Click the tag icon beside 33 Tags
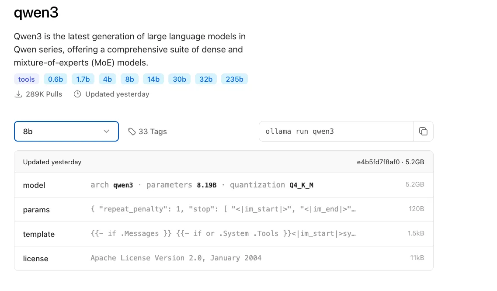 132,132
